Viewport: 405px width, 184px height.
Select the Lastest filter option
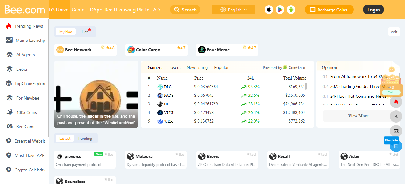65,138
